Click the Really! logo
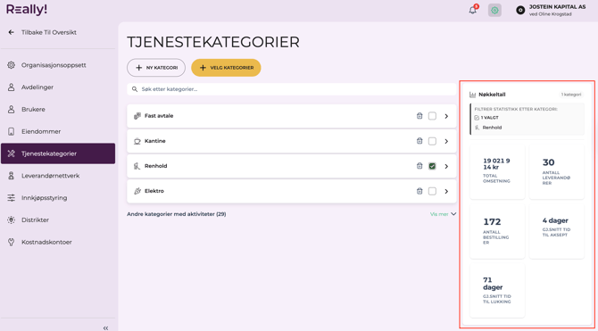 coord(27,10)
